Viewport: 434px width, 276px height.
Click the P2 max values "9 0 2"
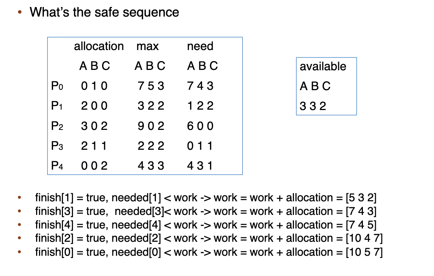coord(150,126)
